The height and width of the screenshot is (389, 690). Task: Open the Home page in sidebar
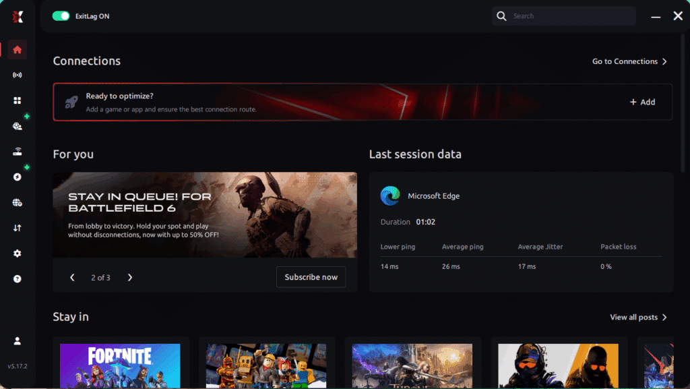[17, 50]
